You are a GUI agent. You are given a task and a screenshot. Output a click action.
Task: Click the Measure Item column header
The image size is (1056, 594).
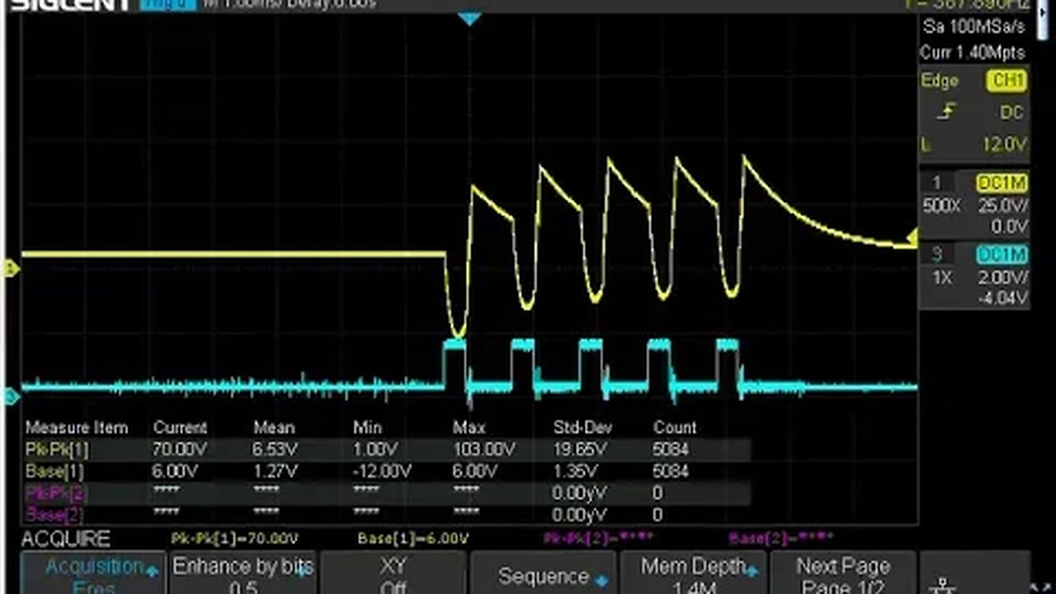pos(77,427)
